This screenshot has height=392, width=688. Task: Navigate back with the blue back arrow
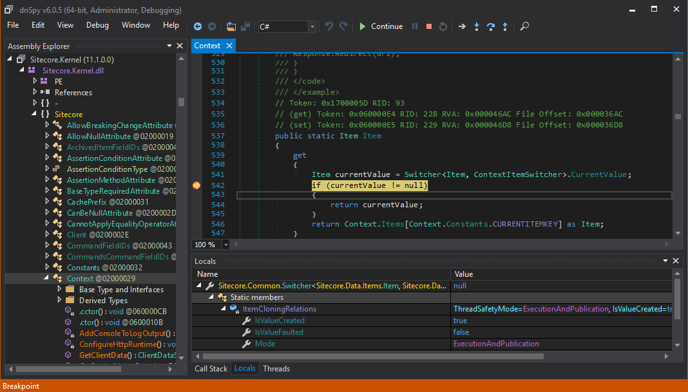click(x=198, y=26)
